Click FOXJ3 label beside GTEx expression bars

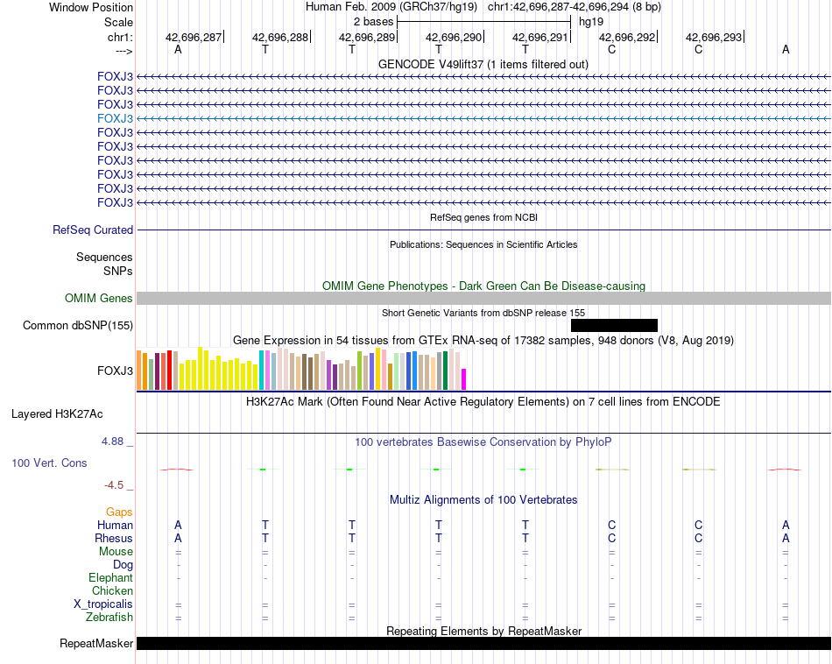coord(115,371)
